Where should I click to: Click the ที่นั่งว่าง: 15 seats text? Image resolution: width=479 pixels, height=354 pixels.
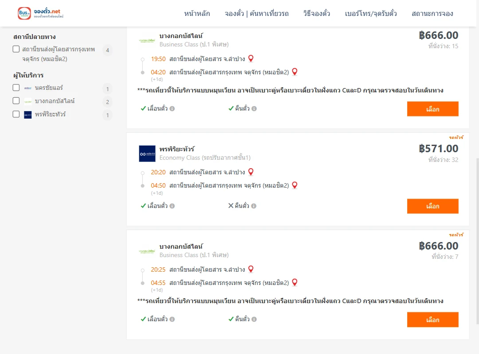(x=443, y=46)
